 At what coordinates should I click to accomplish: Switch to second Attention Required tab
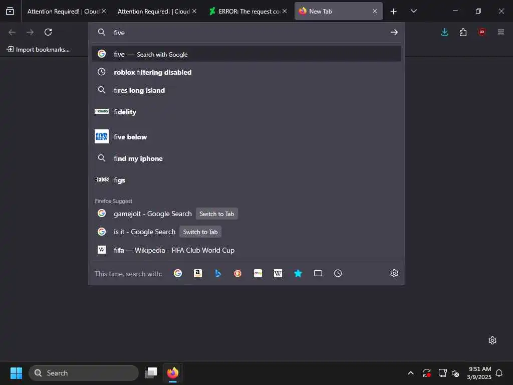[x=154, y=12]
